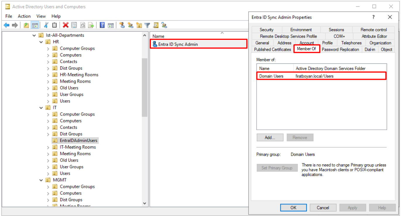Click the Remove button
The width and height of the screenshot is (401, 216).
coord(300,137)
